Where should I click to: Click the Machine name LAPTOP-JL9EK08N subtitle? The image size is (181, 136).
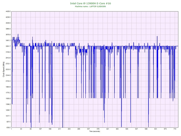click(x=90, y=6)
